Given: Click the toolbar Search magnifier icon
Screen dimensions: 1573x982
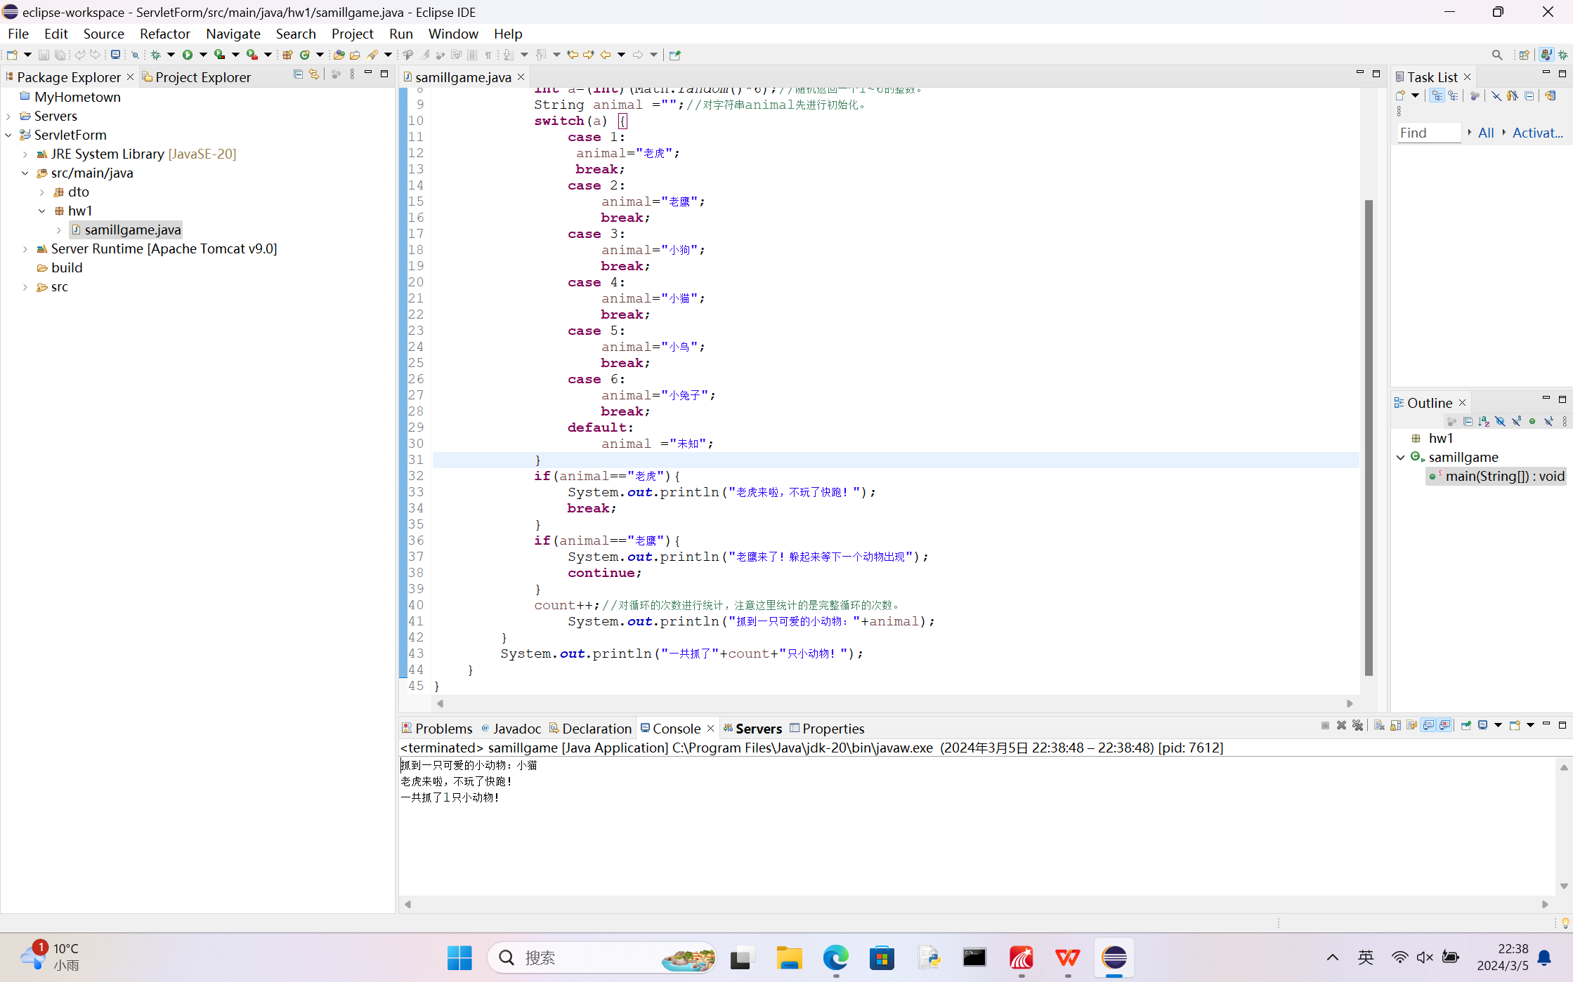Looking at the screenshot, I should [1497, 55].
